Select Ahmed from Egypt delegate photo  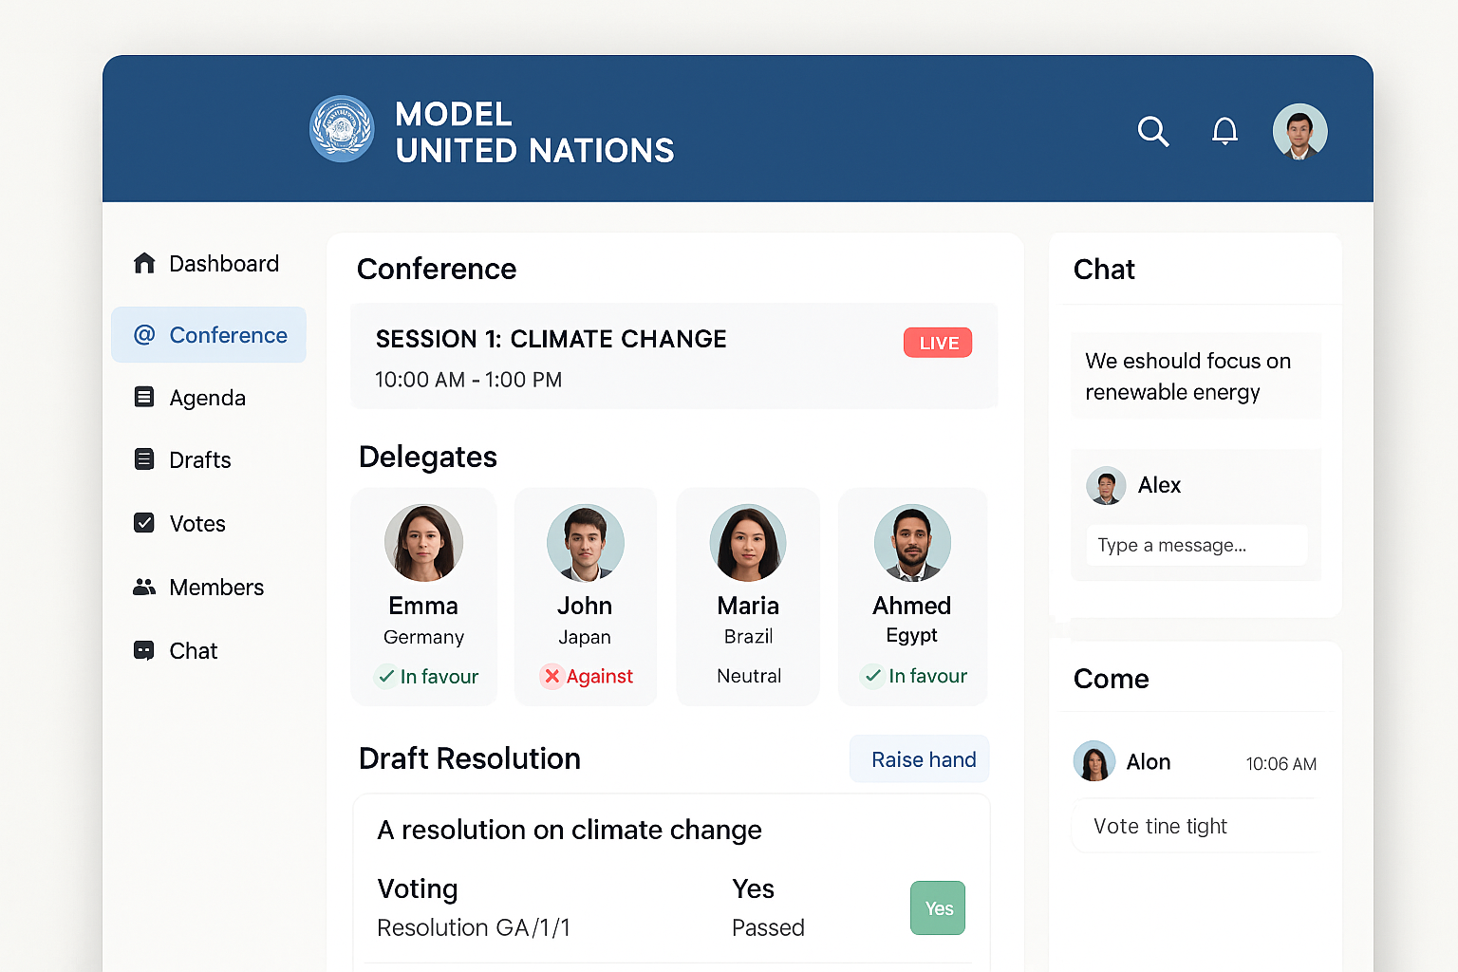point(912,543)
